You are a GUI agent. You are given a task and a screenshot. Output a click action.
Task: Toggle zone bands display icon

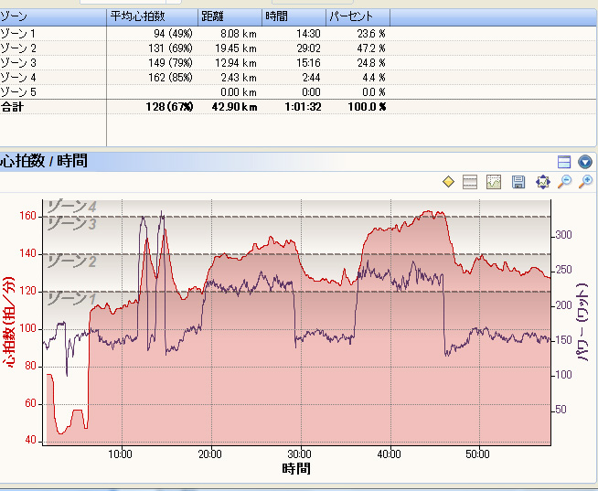pos(470,182)
